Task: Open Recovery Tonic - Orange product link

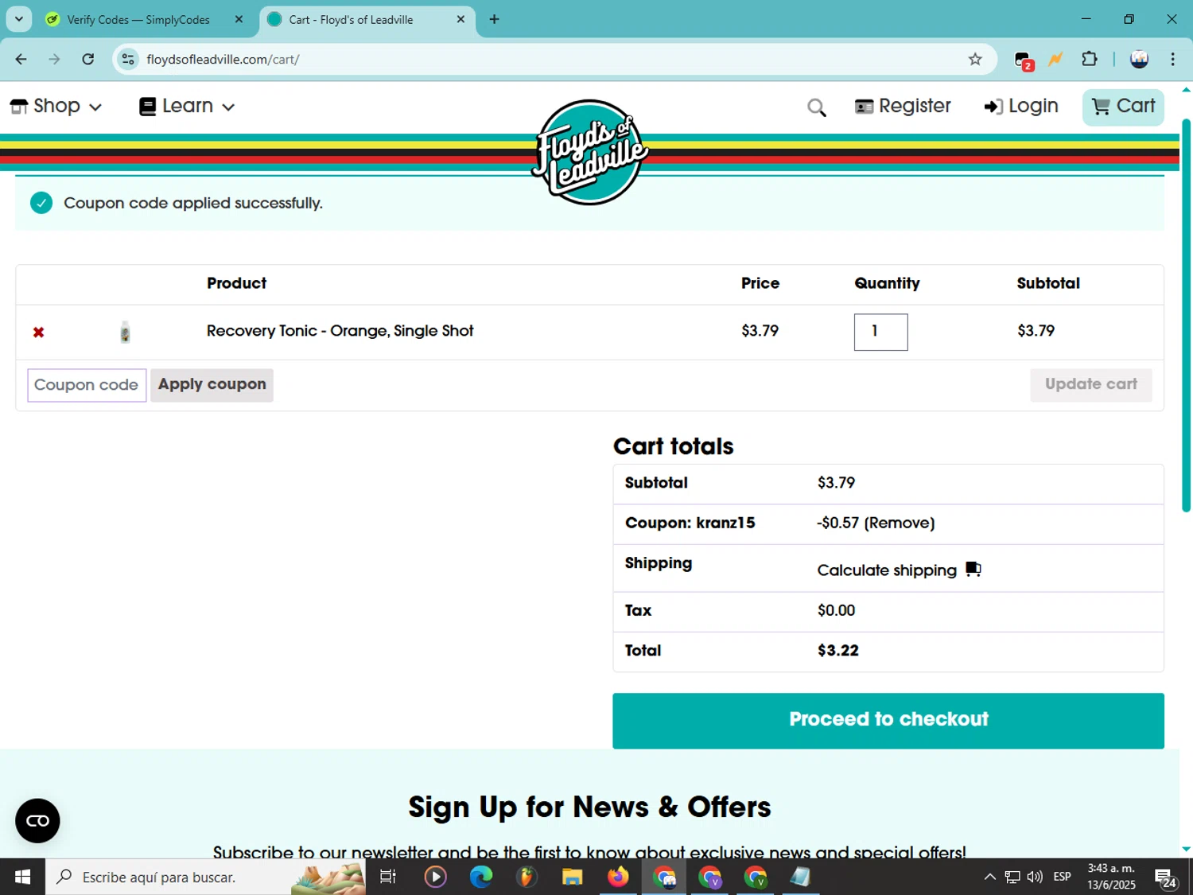Action: (340, 331)
